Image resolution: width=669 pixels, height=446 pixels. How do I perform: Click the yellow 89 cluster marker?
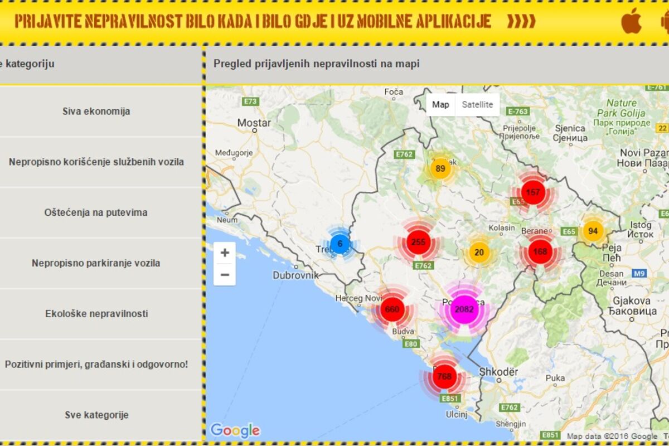click(440, 169)
